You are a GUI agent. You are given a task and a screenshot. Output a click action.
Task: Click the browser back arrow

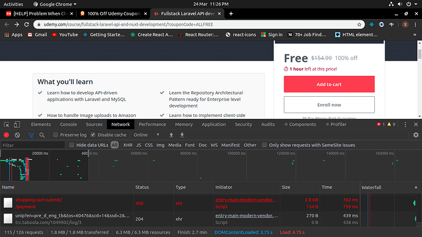click(x=7, y=24)
